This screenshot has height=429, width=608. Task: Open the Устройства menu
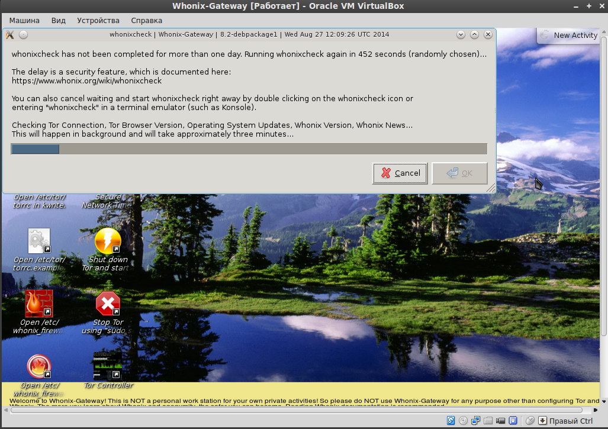(98, 21)
